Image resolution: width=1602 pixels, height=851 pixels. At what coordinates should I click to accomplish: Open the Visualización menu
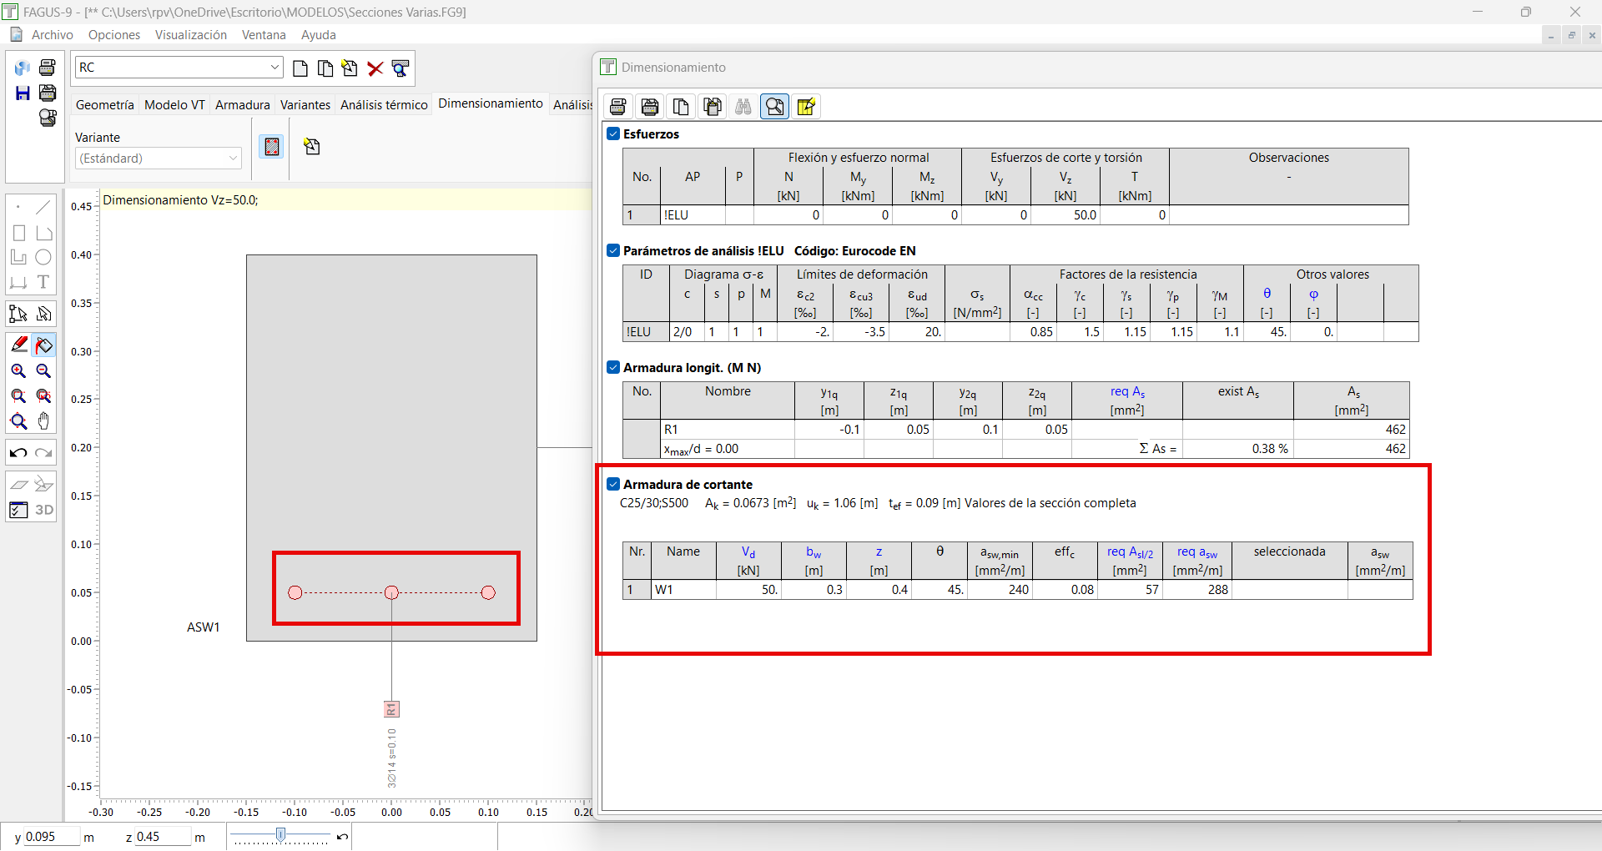tap(191, 35)
